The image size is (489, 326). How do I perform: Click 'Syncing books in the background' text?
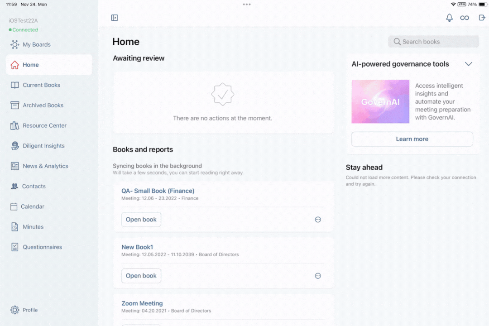click(157, 166)
